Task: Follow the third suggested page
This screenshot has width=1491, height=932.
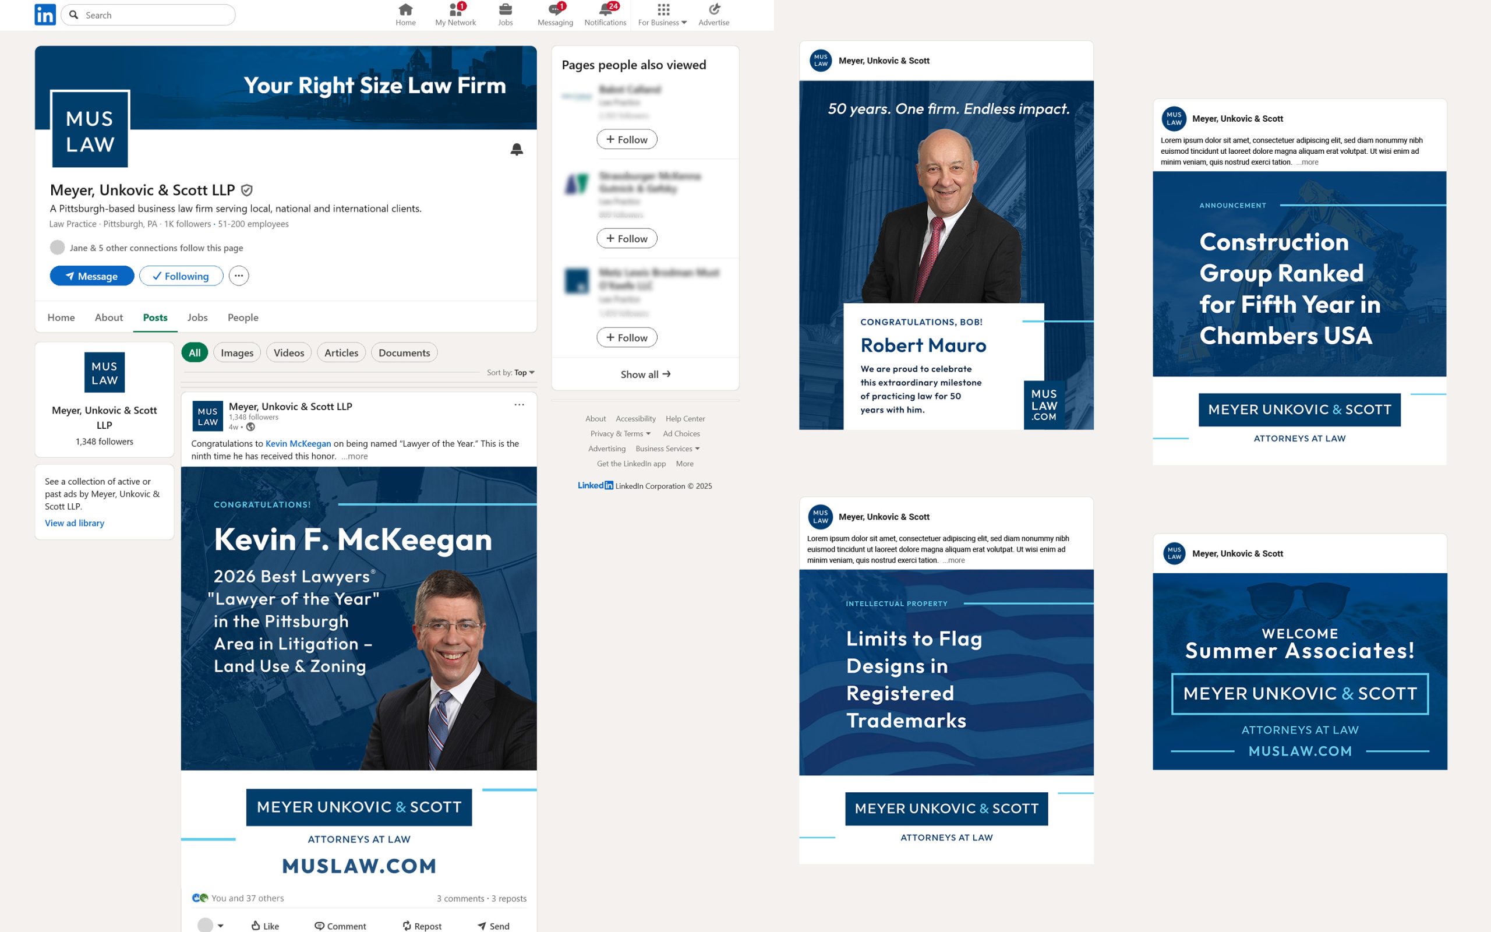Action: coord(627,338)
